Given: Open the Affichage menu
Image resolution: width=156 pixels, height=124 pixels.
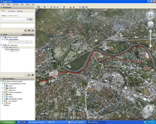Looking at the screenshot, I should click(x=15, y=4).
